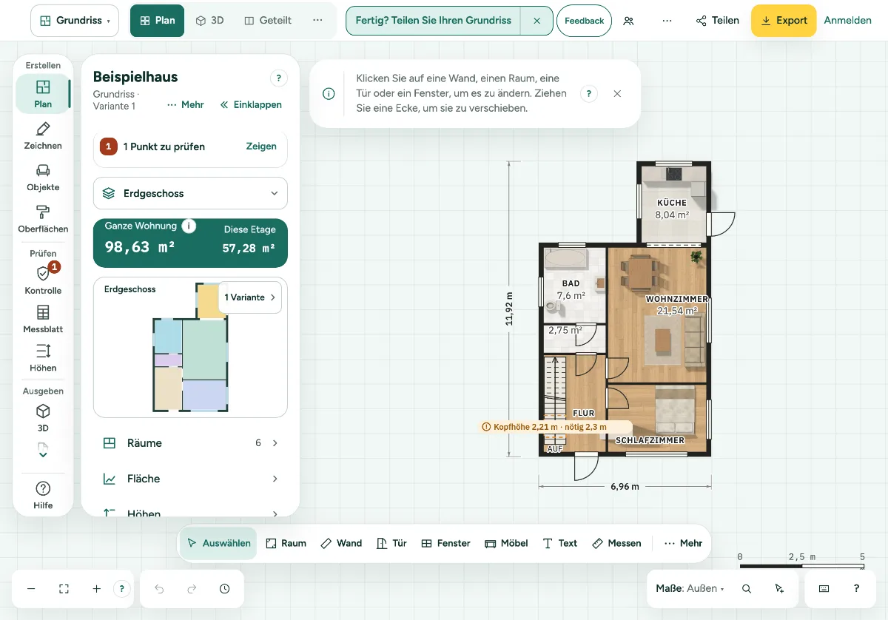Image resolution: width=888 pixels, height=620 pixels.
Task: Open the version history clock icon
Action: 224,589
